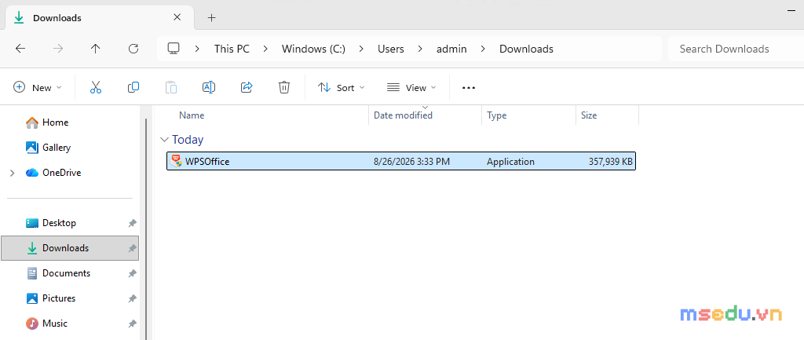Click Windows (C:) in address bar
This screenshot has width=804, height=340.
click(x=313, y=49)
